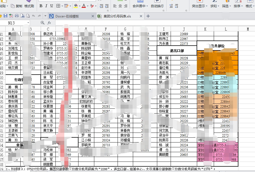Image resolution: width=255 pixels, height=172 pixels.
Task: Click the copy icon next to 复制
Action: coord(13,6)
